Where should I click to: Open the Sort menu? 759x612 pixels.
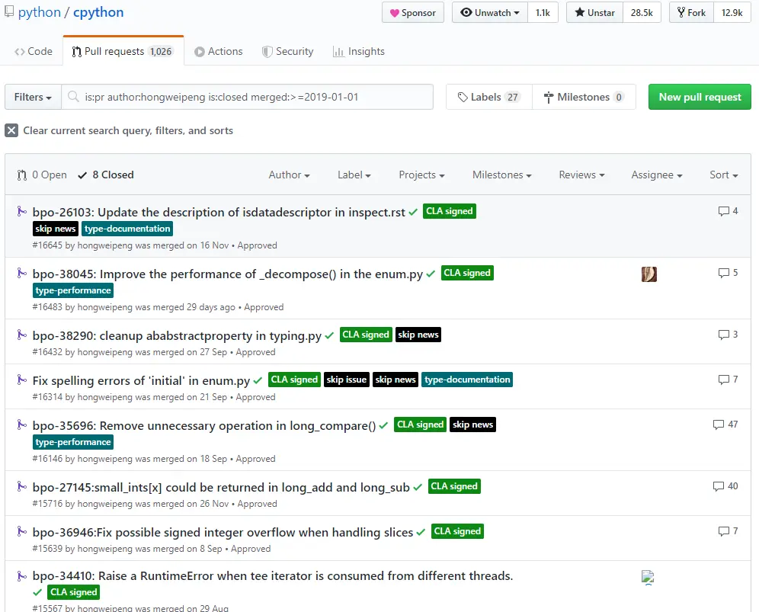point(724,175)
